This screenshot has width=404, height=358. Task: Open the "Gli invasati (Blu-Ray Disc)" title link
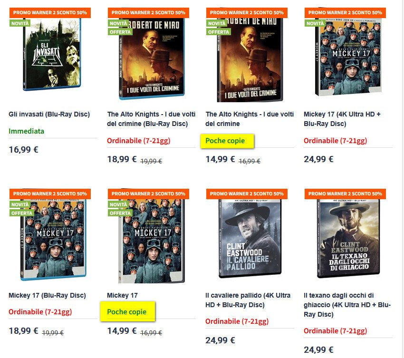pos(49,114)
